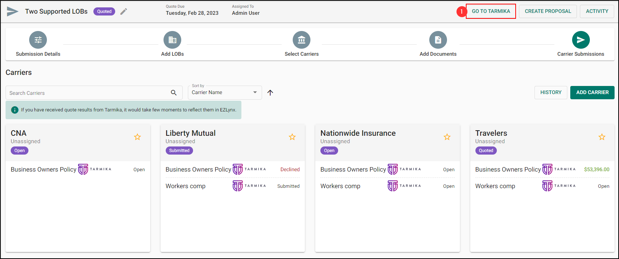
Task: Click Tarmika logo on Nationwide Business Owners Policy
Action: coord(404,169)
